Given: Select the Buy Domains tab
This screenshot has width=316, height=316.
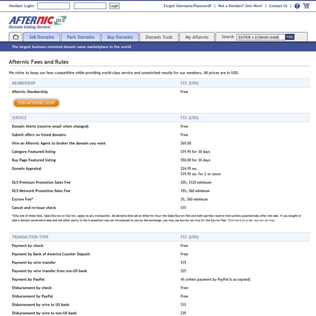Looking at the screenshot, I should [120, 37].
